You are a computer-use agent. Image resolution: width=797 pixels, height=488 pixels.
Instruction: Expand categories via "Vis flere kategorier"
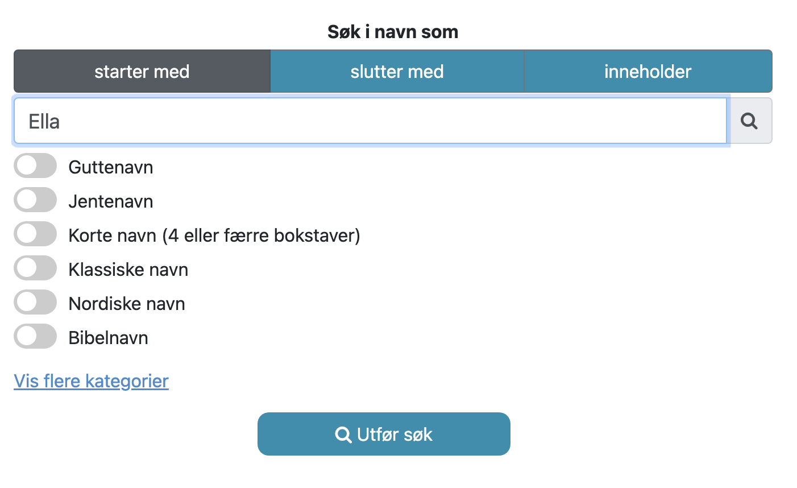pyautogui.click(x=91, y=381)
